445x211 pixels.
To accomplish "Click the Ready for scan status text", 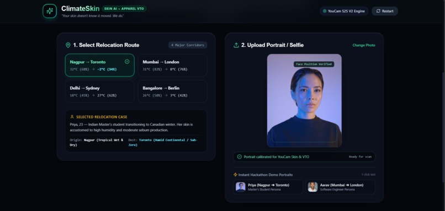I will (x=360, y=156).
